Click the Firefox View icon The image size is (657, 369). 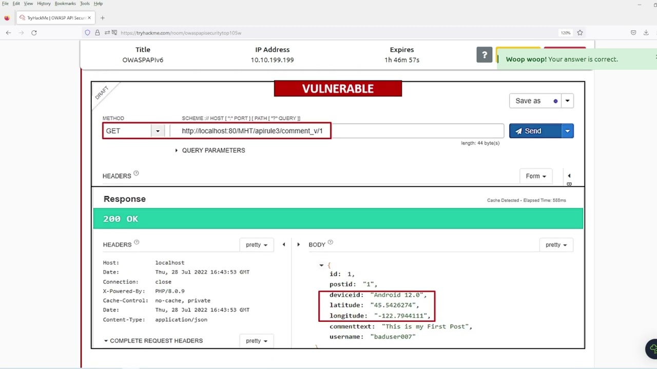point(7,18)
